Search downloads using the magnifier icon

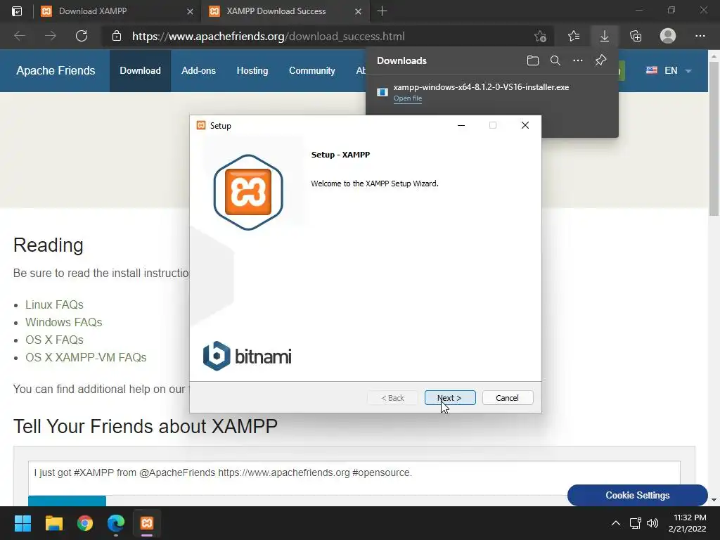pyautogui.click(x=555, y=60)
